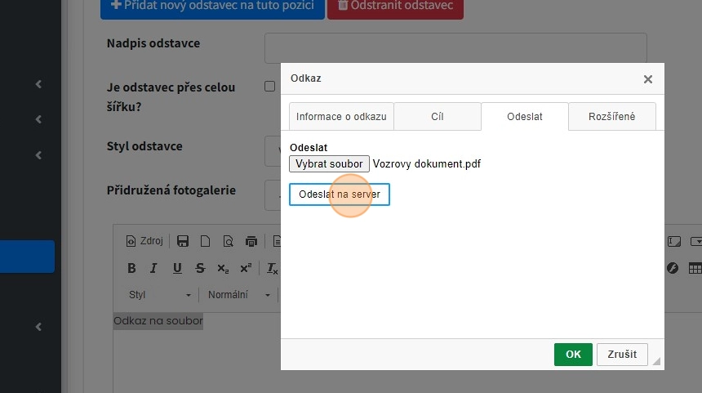Switch to the Cíl tab
Screen dimensions: 702x393
point(438,116)
